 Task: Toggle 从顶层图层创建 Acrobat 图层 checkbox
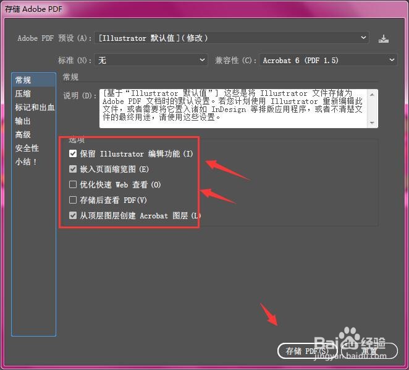(73, 215)
